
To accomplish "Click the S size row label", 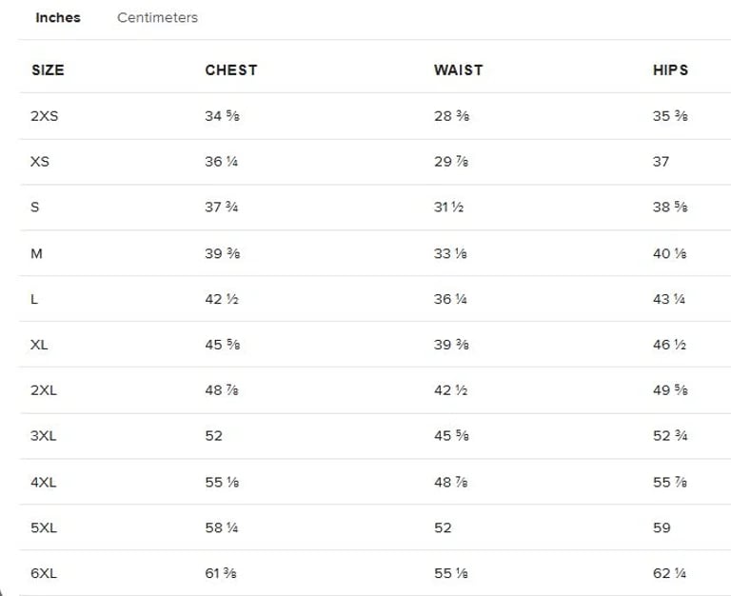I will click(x=35, y=207).
